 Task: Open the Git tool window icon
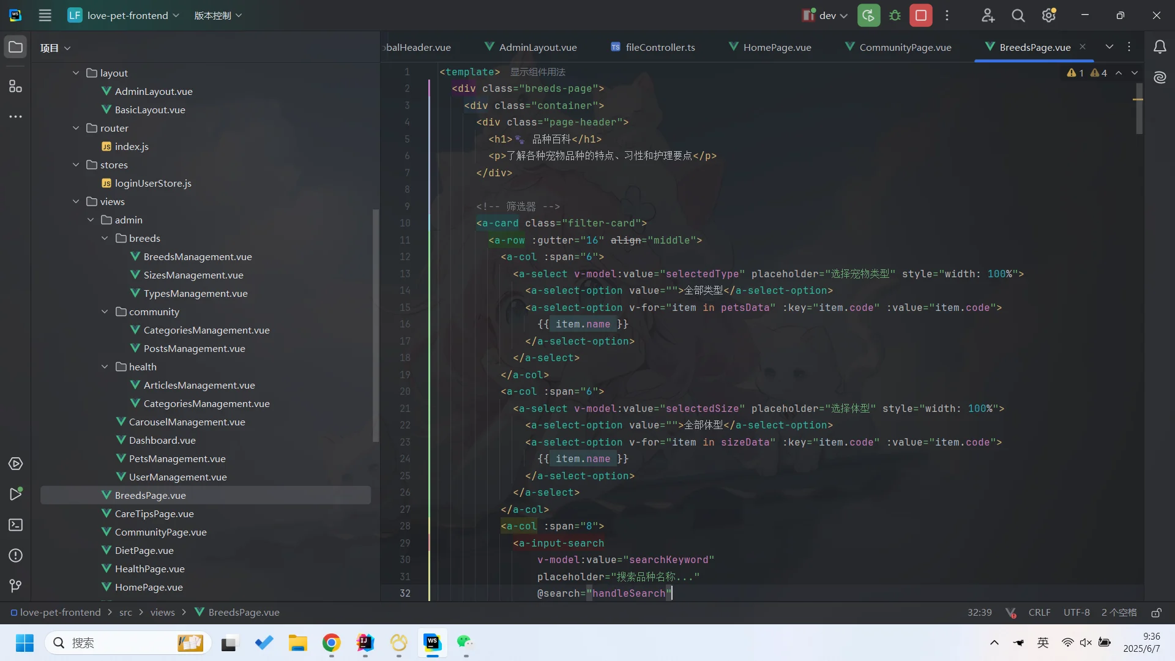[x=15, y=586]
